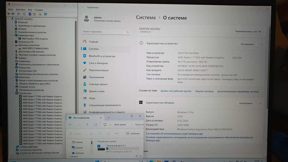Expand Сетевые адаптеры category
This screenshot has width=288, height=162.
point(14,146)
